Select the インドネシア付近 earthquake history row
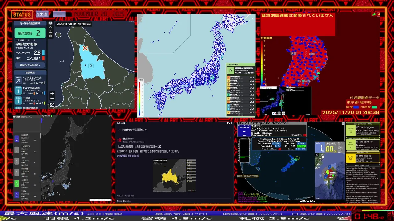Viewport: 394px width, 221px height. (30, 80)
